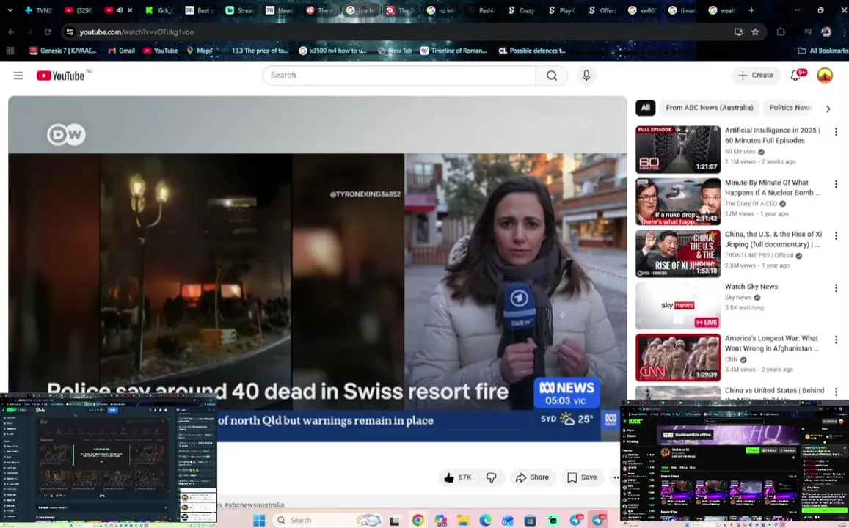The height and width of the screenshot is (528, 849).
Task: Open Chrome profile avatar in toolbar
Action: (x=826, y=32)
